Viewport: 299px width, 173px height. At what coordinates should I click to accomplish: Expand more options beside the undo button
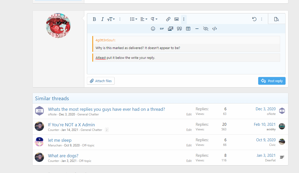pos(262,19)
